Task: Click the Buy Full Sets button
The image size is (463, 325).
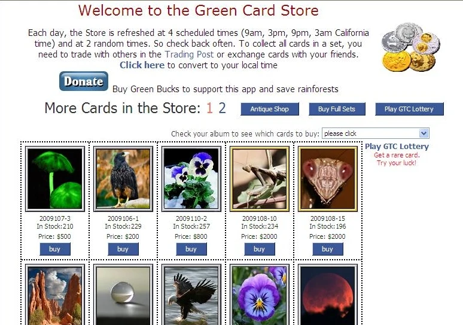Action: [x=337, y=109]
